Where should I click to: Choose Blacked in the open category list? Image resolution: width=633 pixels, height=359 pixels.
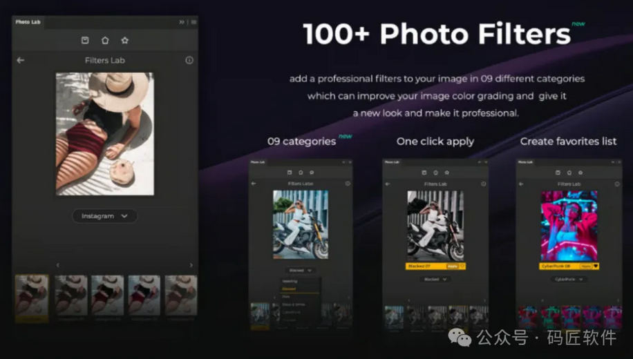[289, 289]
